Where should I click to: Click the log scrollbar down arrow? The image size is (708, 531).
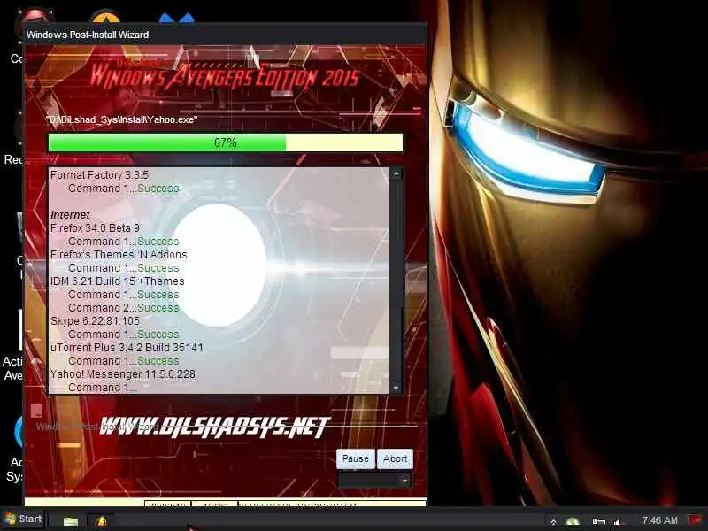coord(396,388)
